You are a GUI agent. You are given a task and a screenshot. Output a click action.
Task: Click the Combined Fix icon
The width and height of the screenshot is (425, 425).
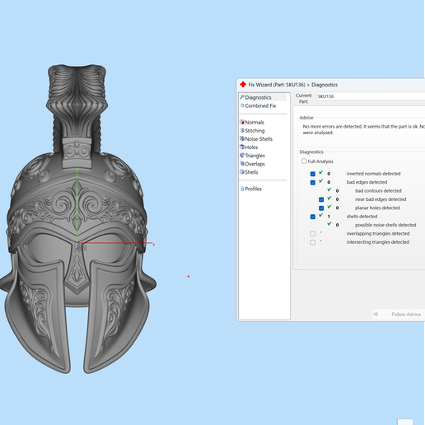242,105
